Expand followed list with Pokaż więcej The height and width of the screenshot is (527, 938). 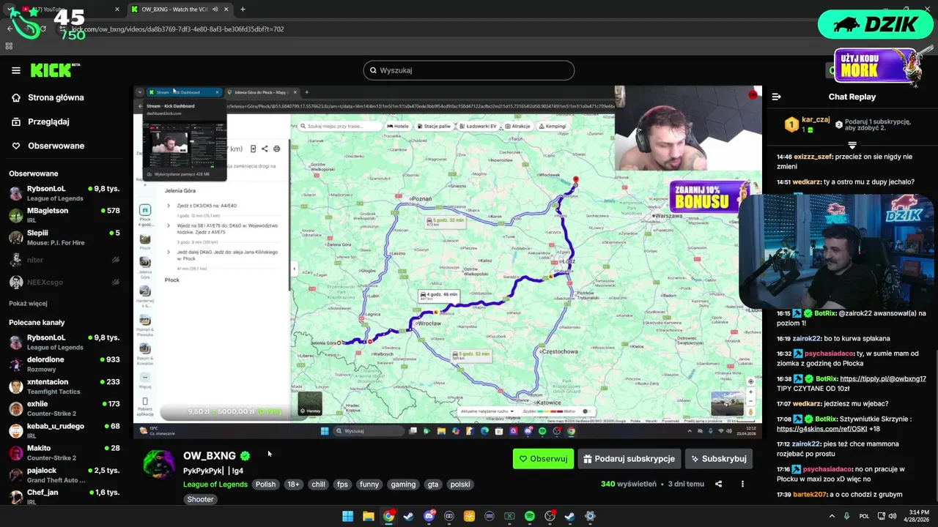pyautogui.click(x=28, y=303)
